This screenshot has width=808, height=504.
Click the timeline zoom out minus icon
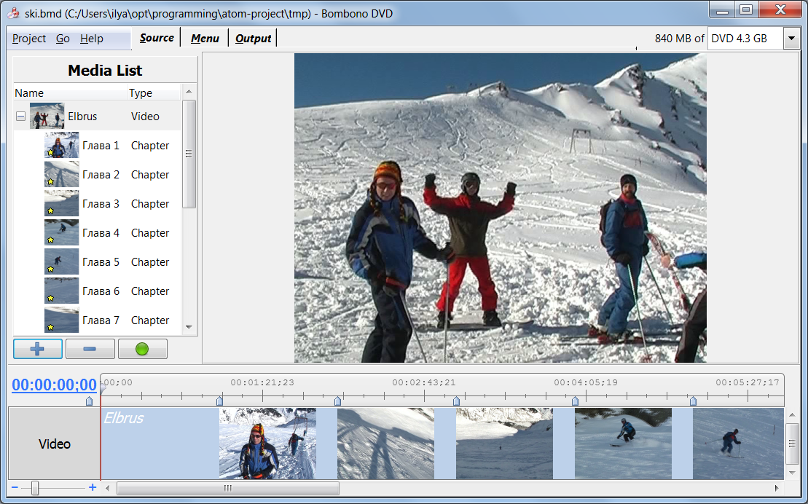[x=15, y=487]
